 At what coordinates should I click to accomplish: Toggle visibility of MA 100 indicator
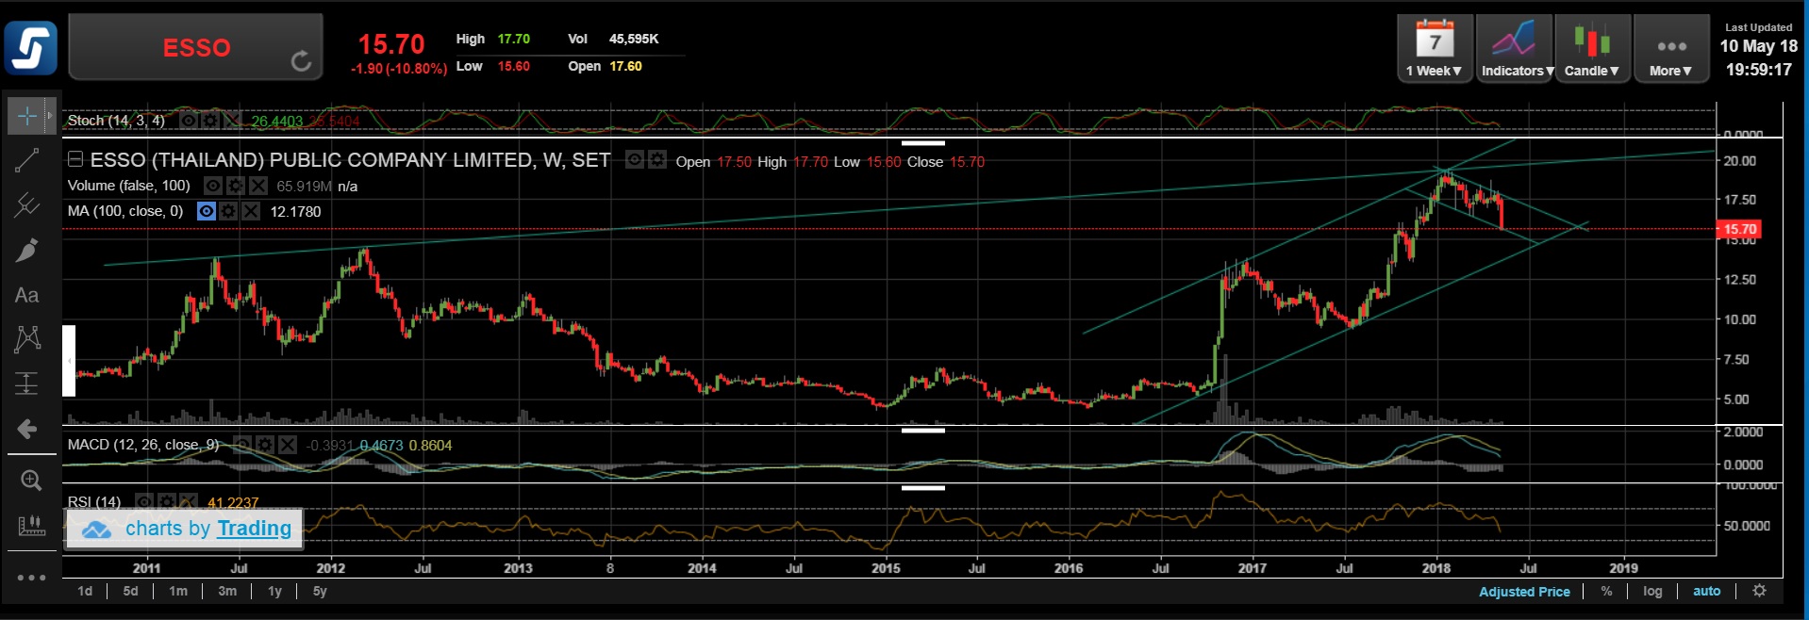(206, 211)
